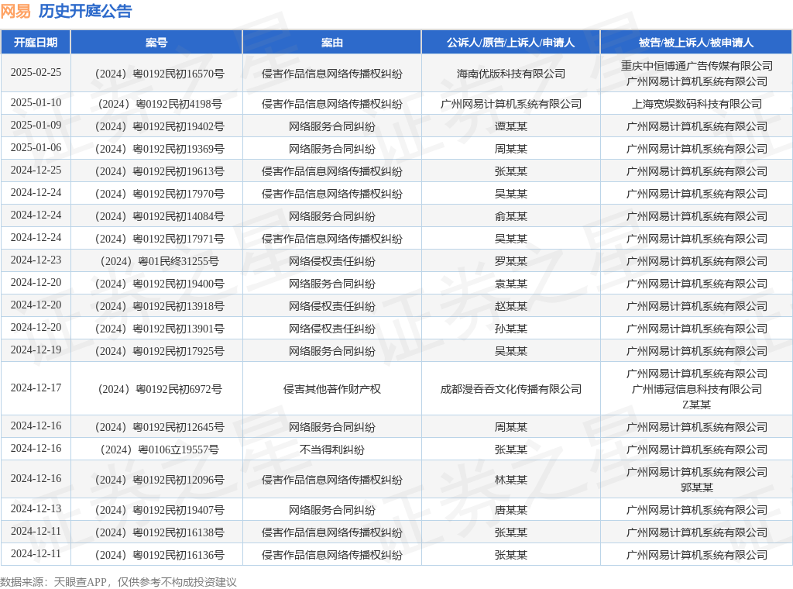Select case number 粤0192民初13918号
The image size is (793, 589).
tap(160, 307)
